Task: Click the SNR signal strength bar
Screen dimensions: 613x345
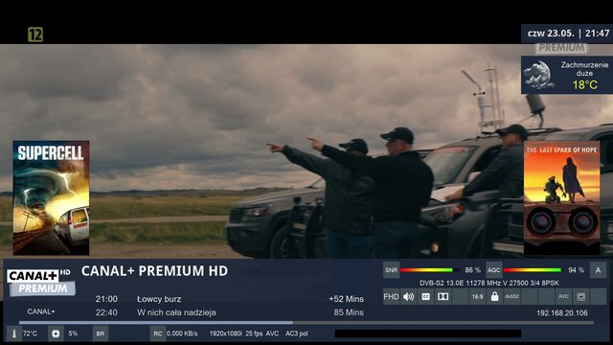Action: coord(429,270)
